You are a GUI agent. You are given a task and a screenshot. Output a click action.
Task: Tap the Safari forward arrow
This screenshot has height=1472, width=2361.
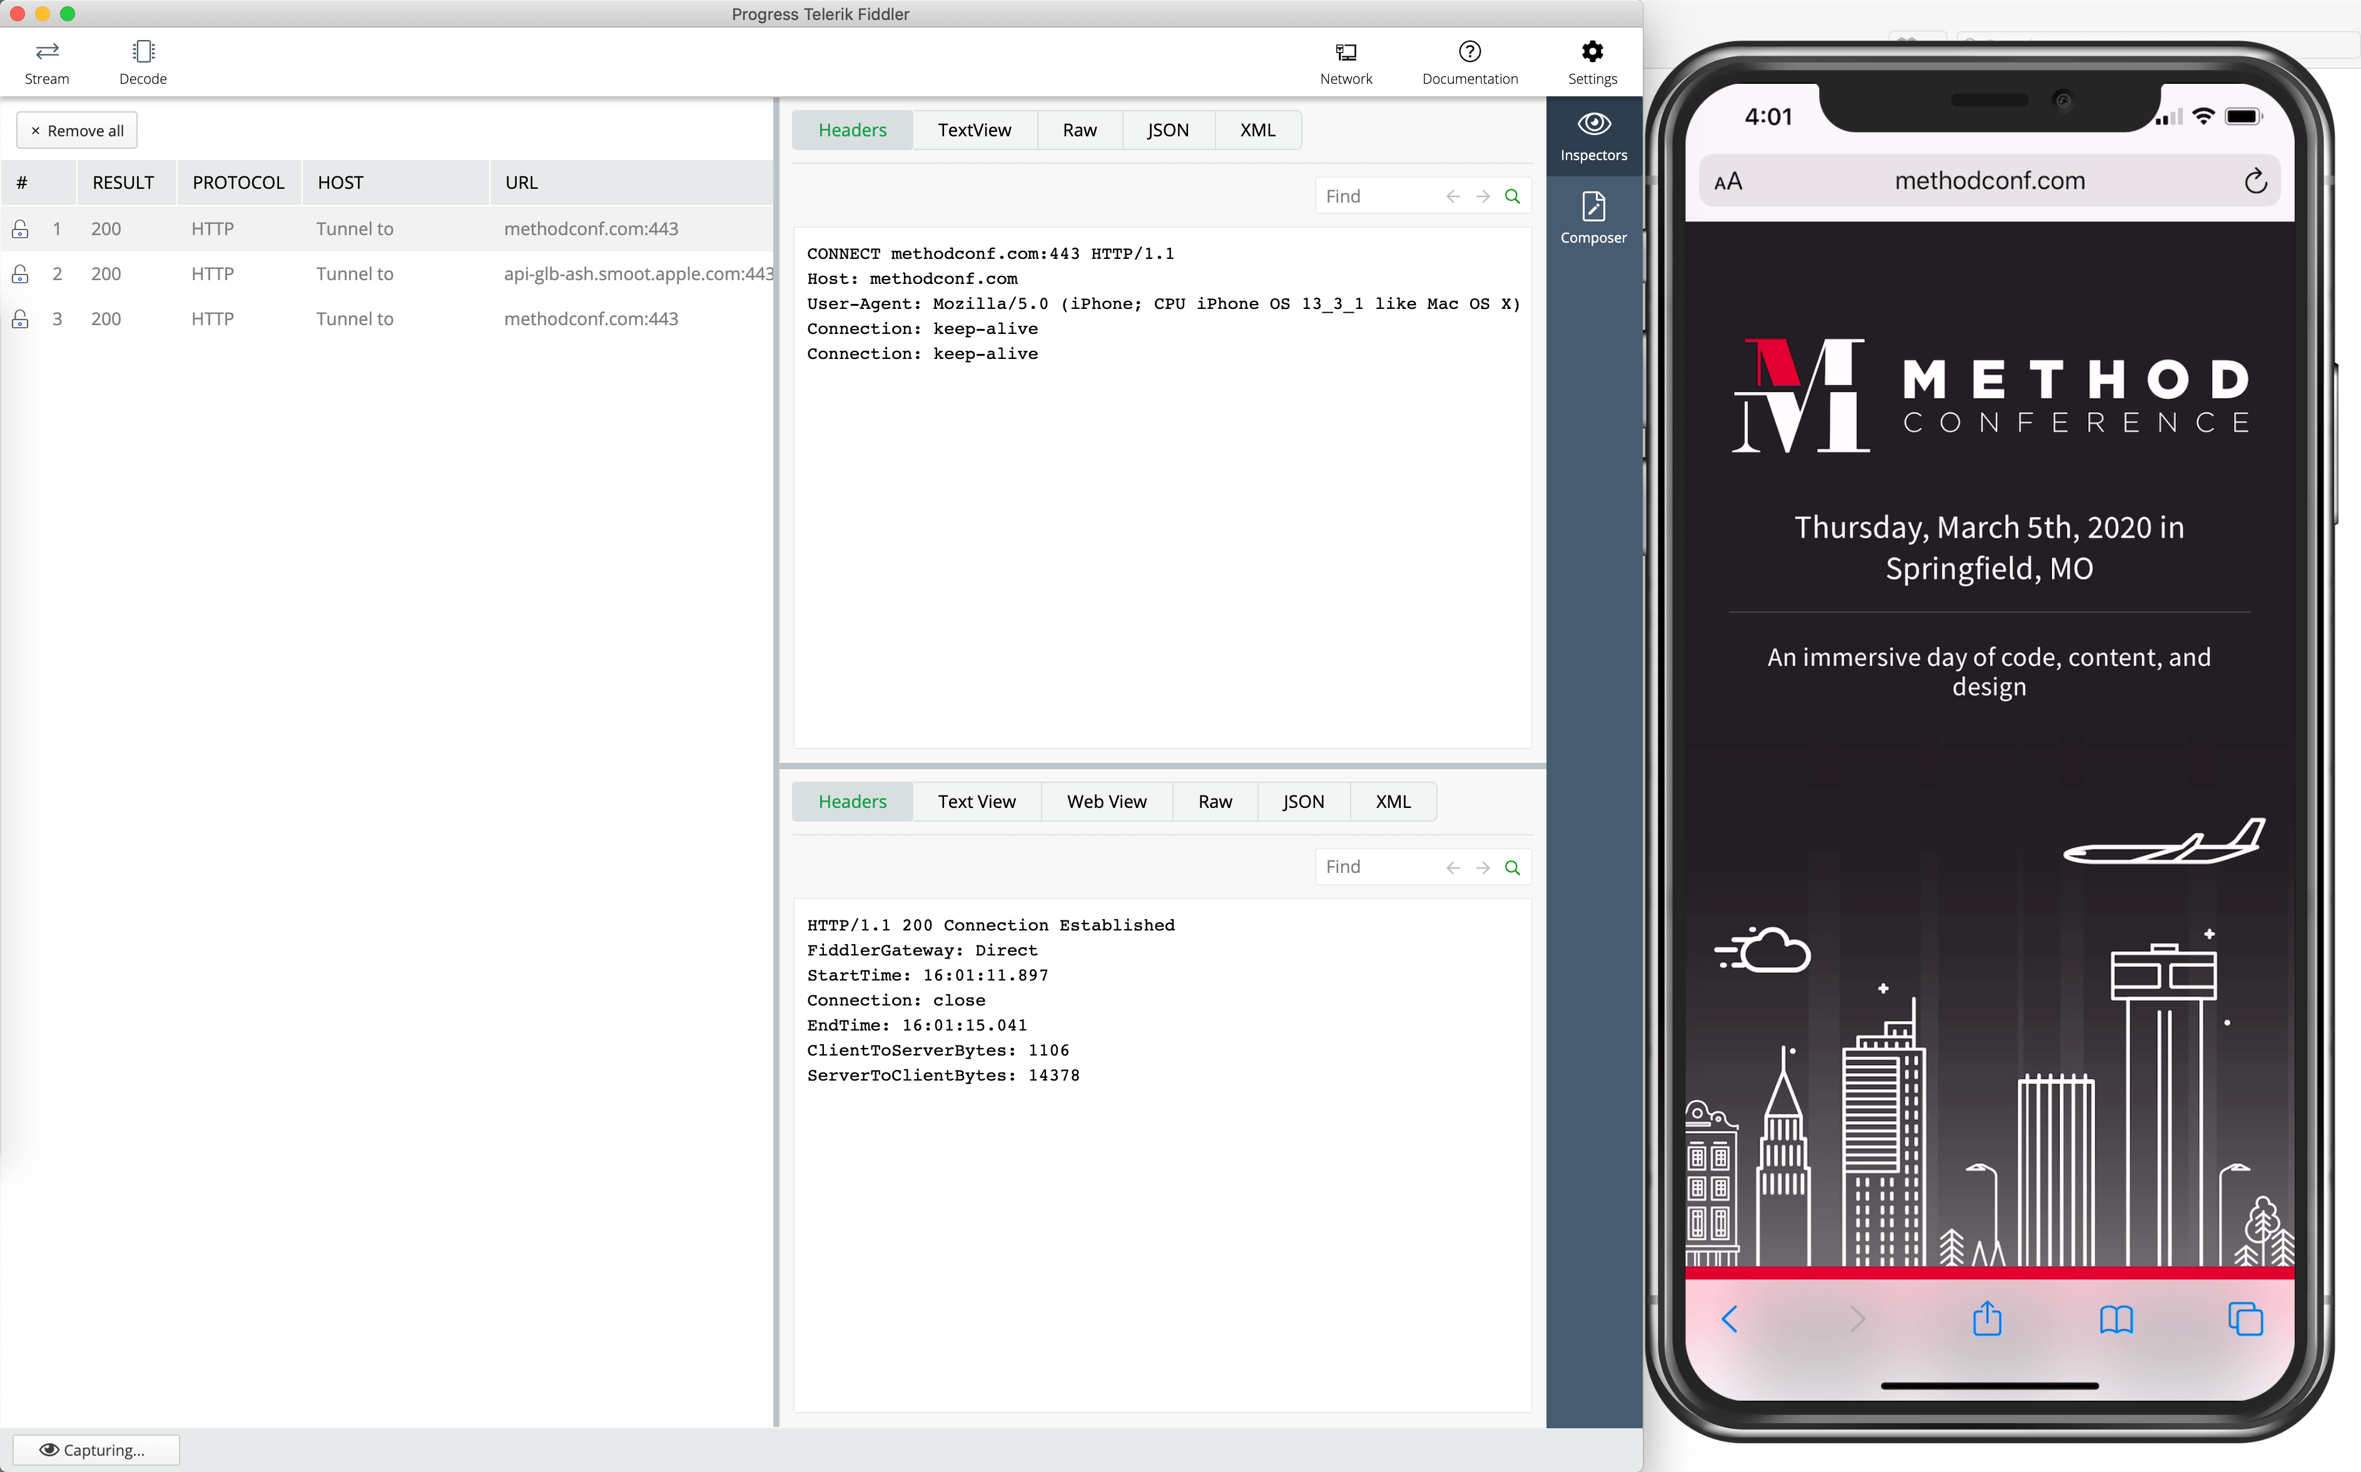pos(1857,1319)
